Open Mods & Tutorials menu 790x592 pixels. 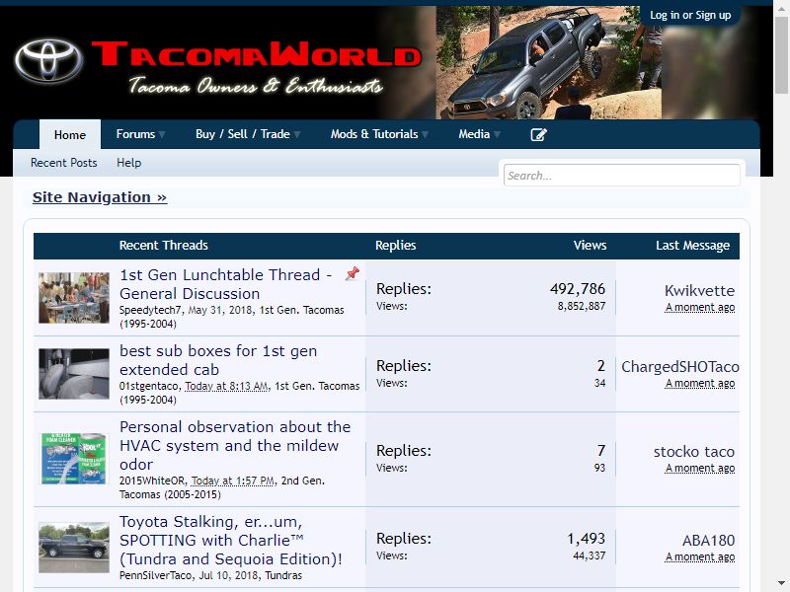tap(374, 134)
